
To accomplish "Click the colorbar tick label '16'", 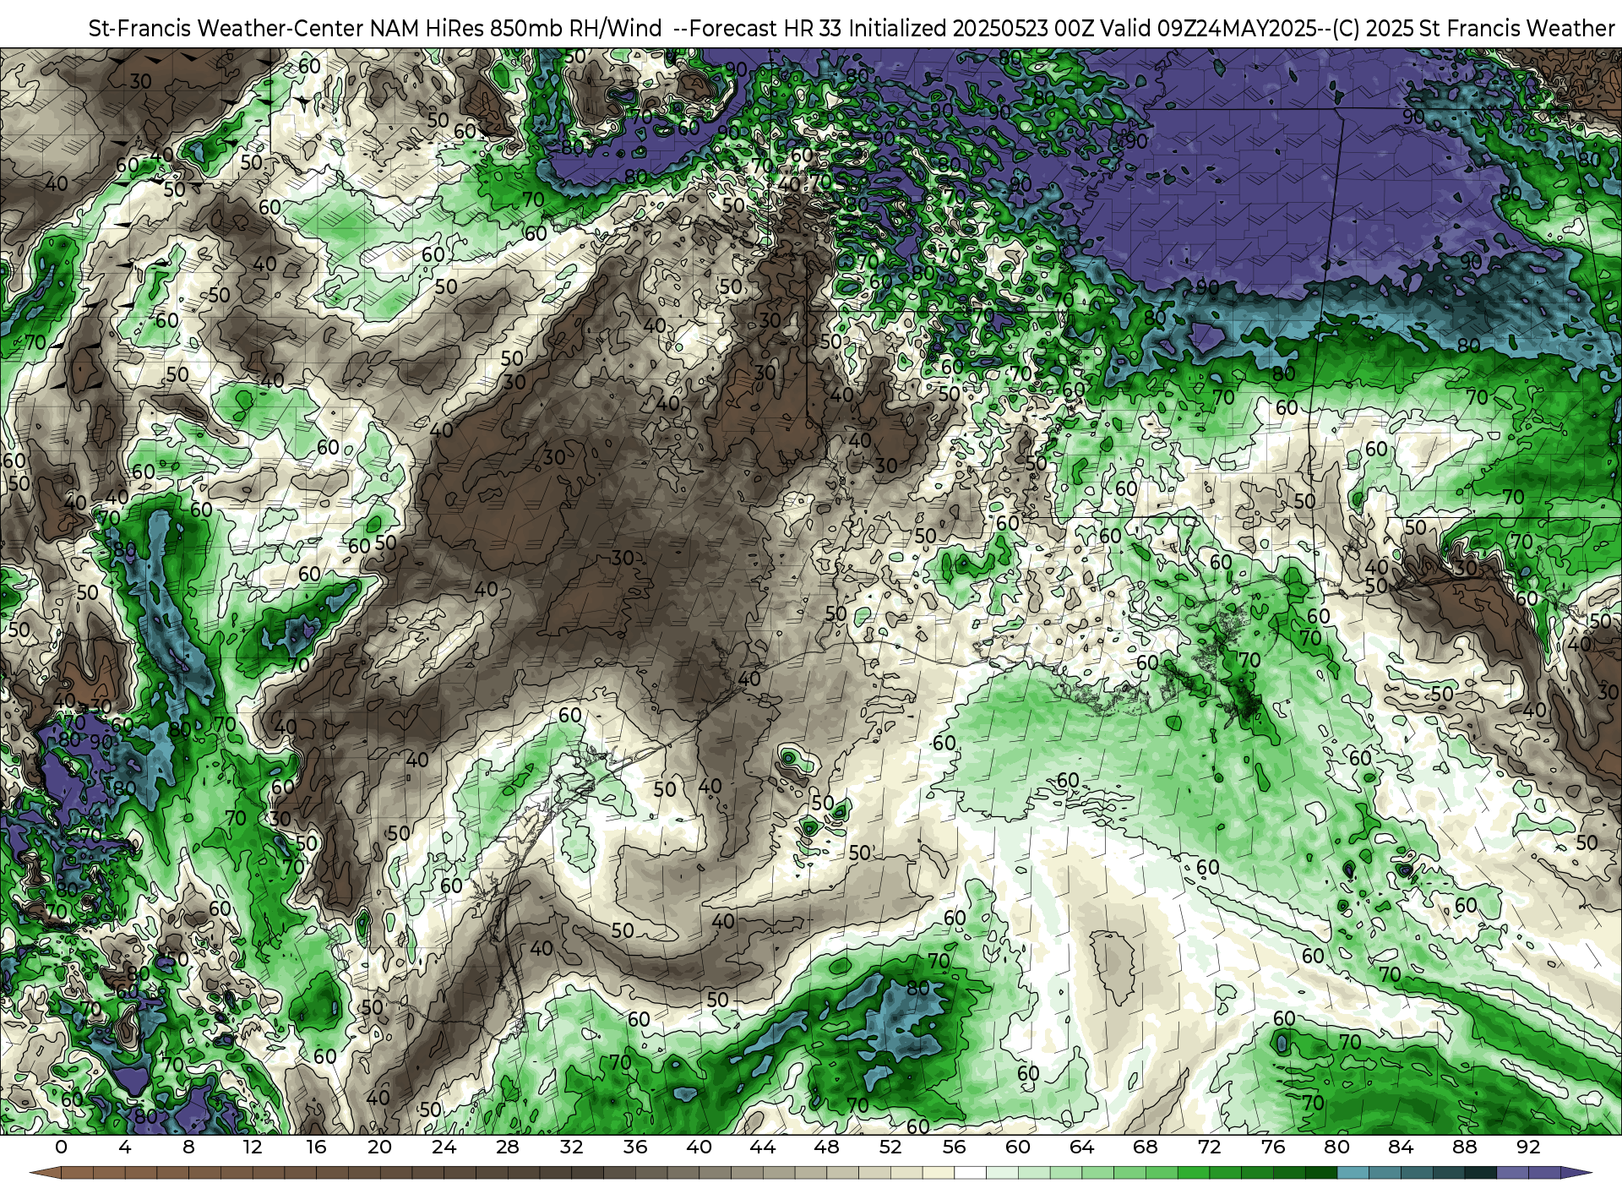I will [316, 1147].
